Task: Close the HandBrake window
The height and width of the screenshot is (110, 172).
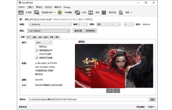Action: coord(154,3)
